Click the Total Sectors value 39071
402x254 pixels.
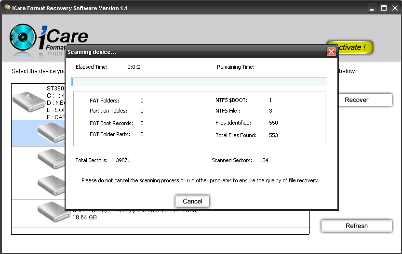(123, 160)
